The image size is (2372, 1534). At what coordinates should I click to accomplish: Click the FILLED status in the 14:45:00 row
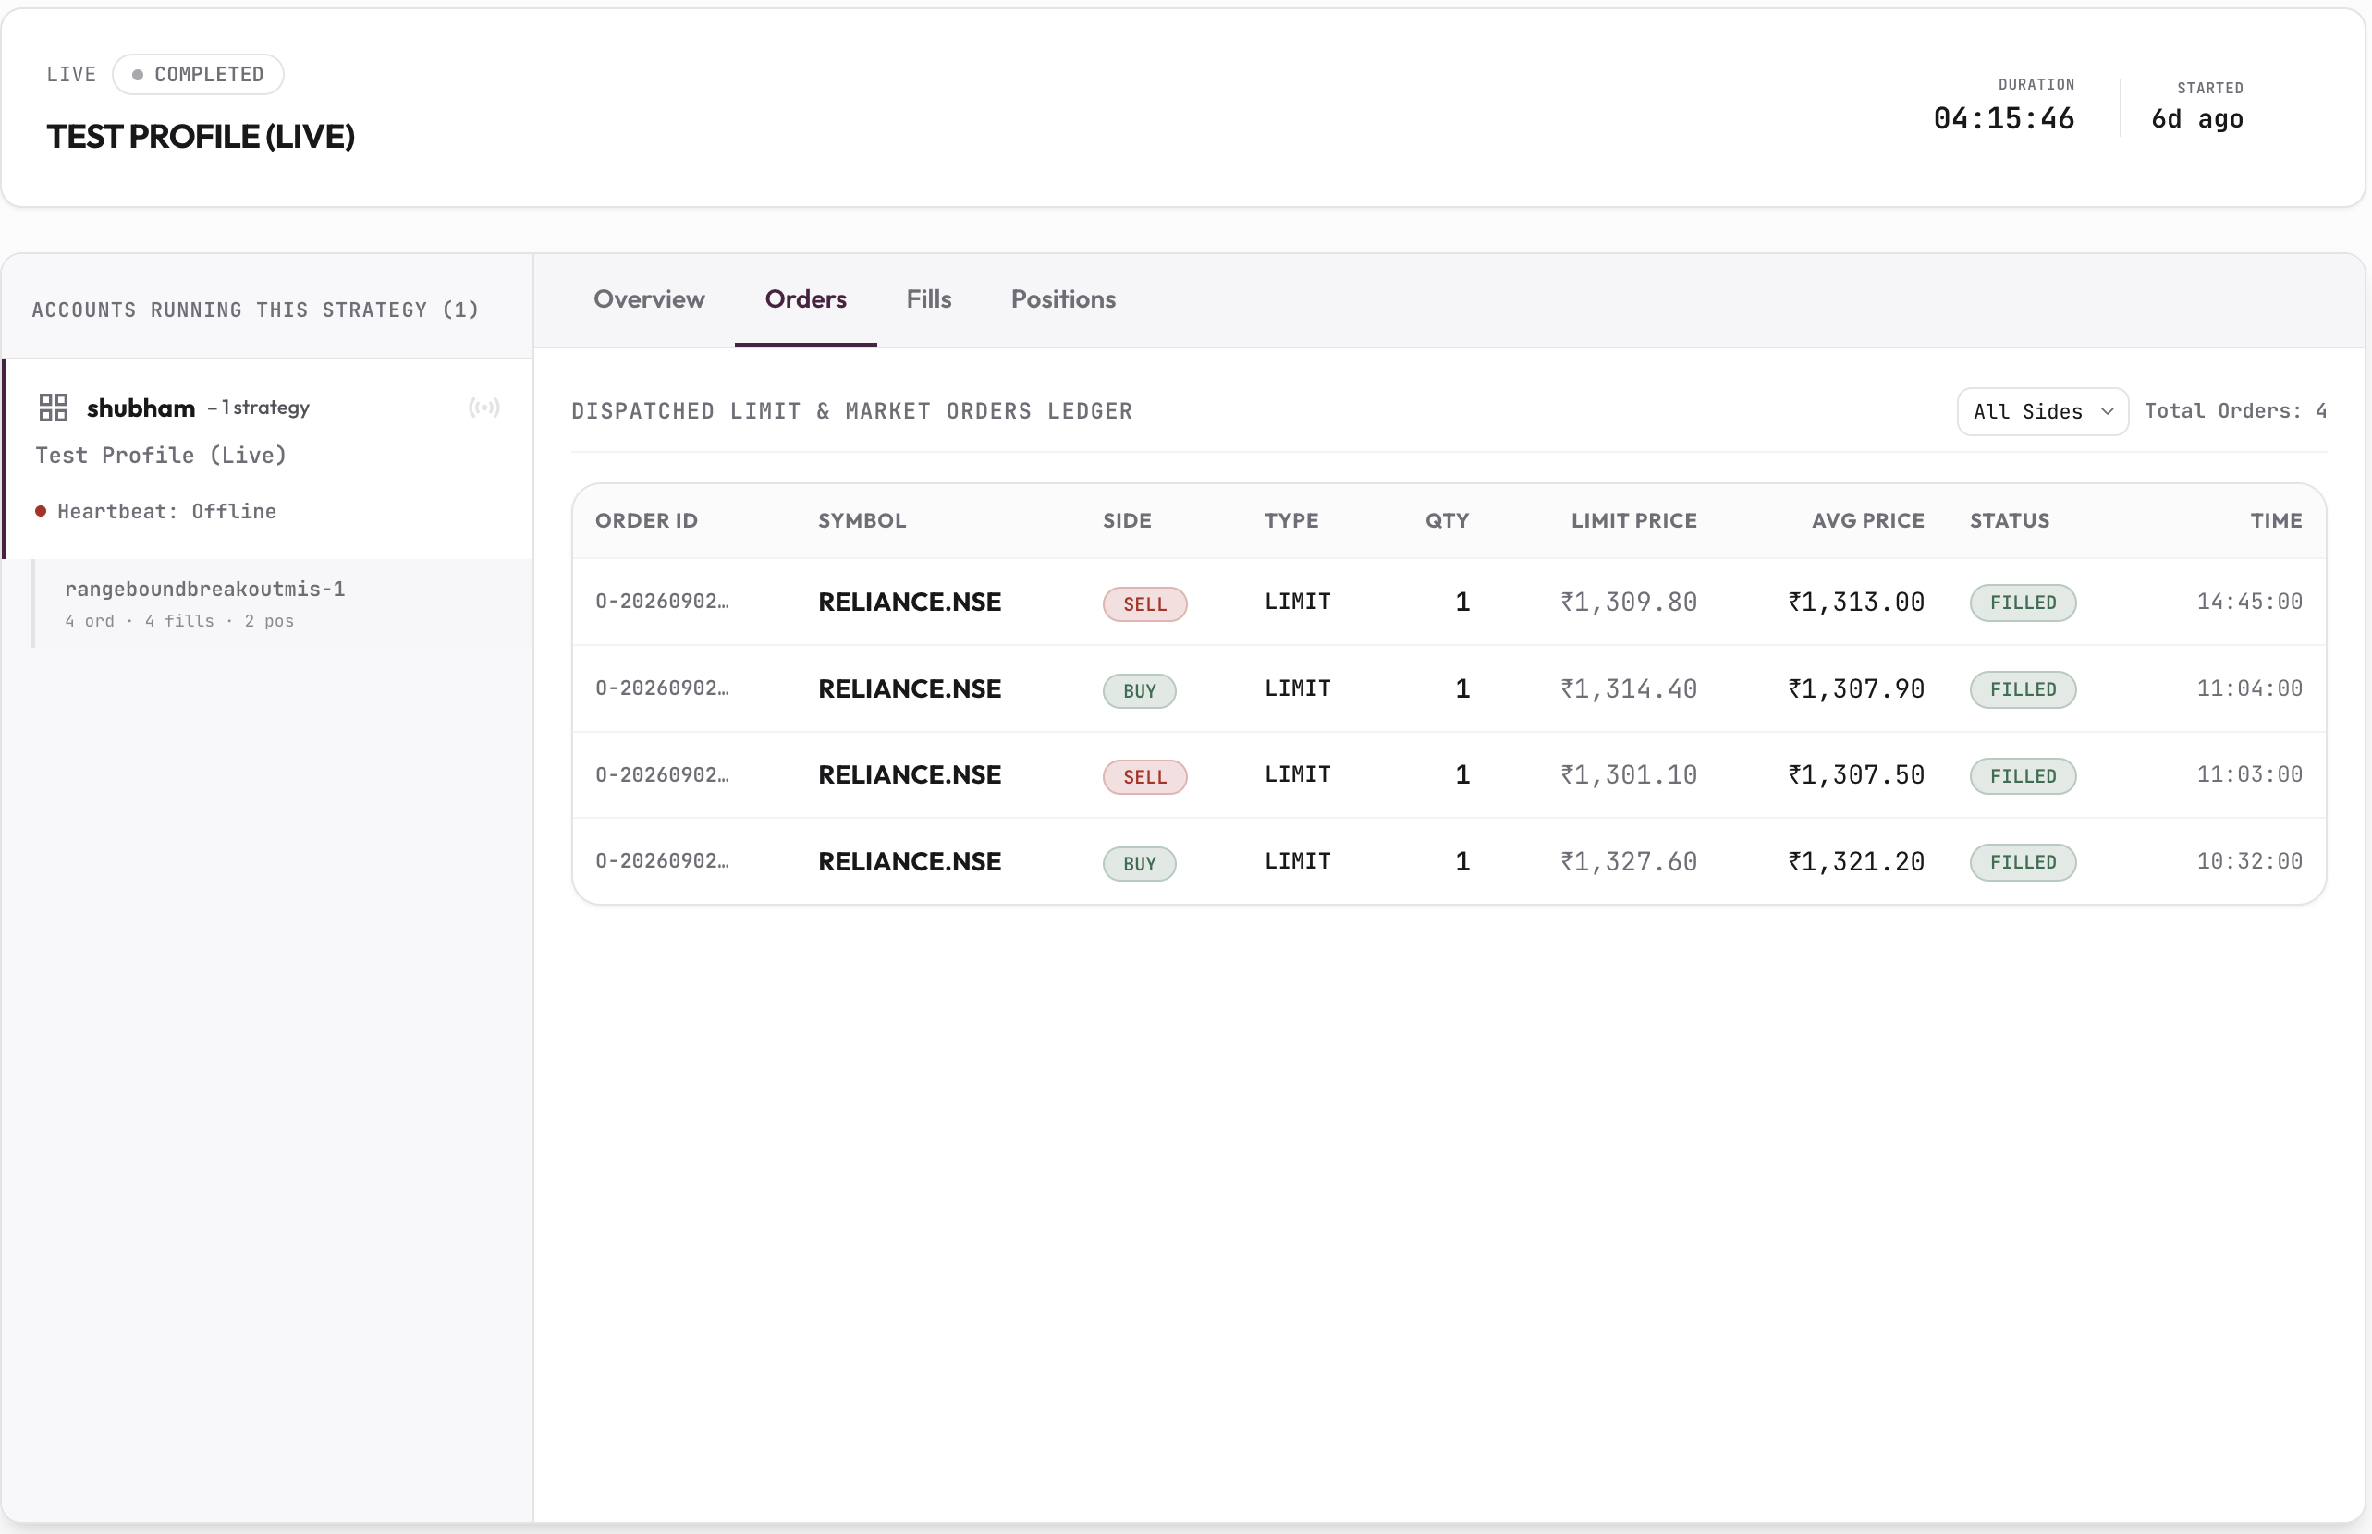pos(2023,603)
